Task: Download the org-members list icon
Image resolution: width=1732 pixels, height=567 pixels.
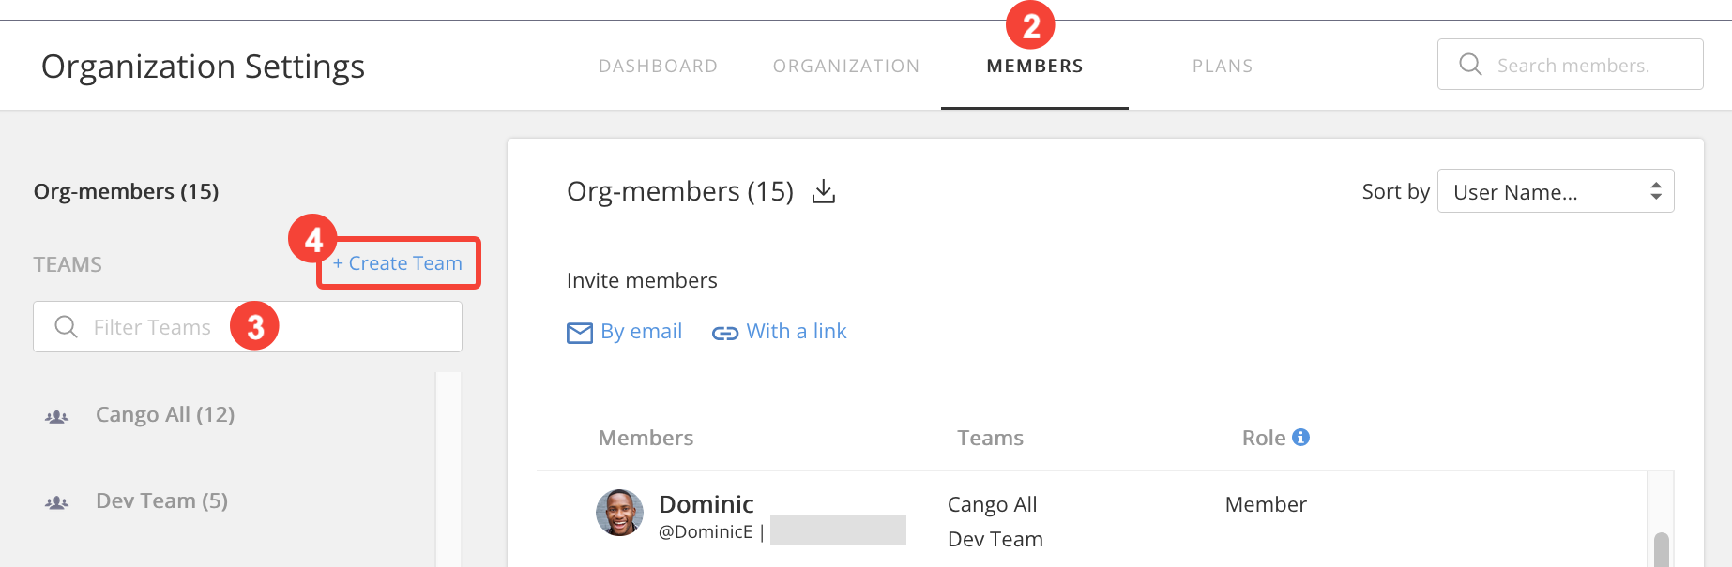Action: tap(824, 191)
